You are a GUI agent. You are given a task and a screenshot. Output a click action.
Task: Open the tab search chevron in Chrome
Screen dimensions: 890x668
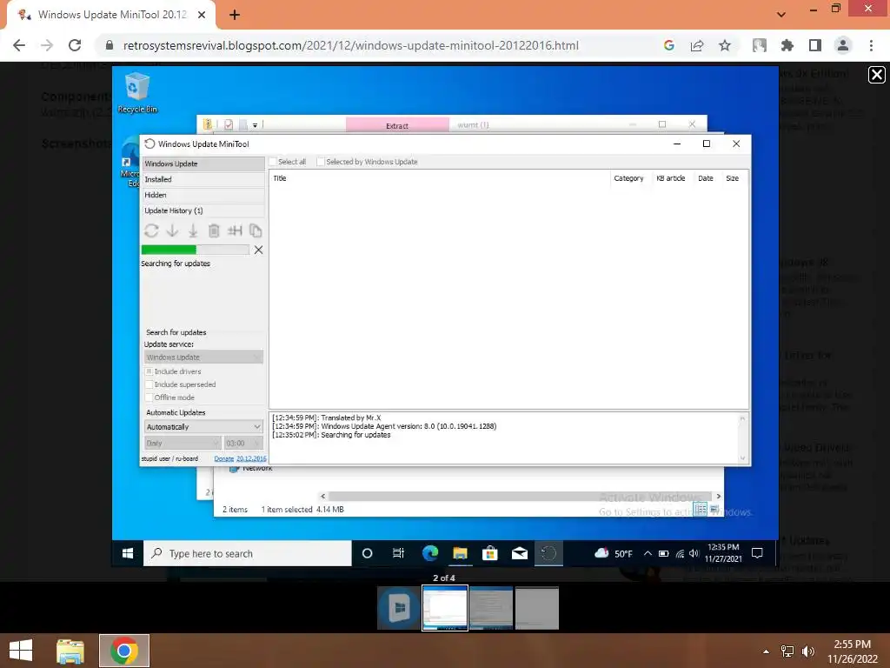[781, 15]
